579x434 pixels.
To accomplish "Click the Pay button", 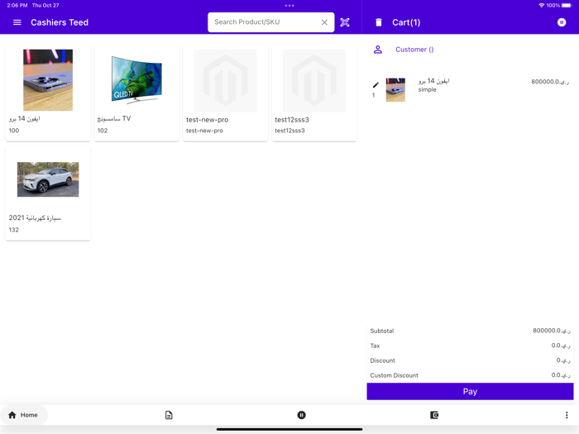I will tap(470, 391).
